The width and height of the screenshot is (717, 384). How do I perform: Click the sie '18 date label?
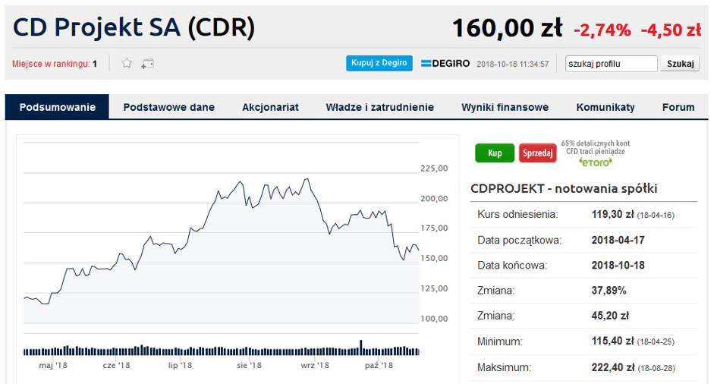[x=249, y=365]
